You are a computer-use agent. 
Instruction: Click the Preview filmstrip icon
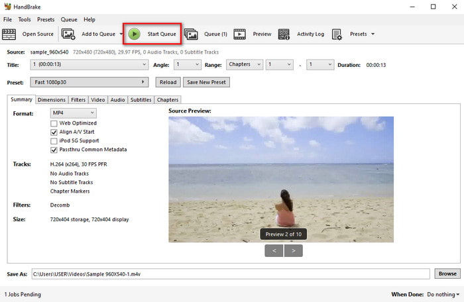pos(240,34)
